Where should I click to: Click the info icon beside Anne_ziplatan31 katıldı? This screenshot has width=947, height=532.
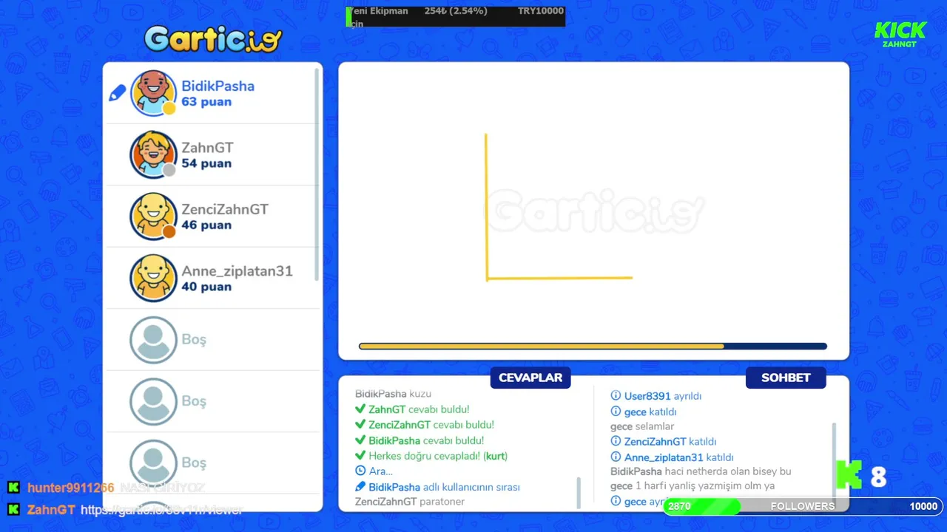point(616,457)
